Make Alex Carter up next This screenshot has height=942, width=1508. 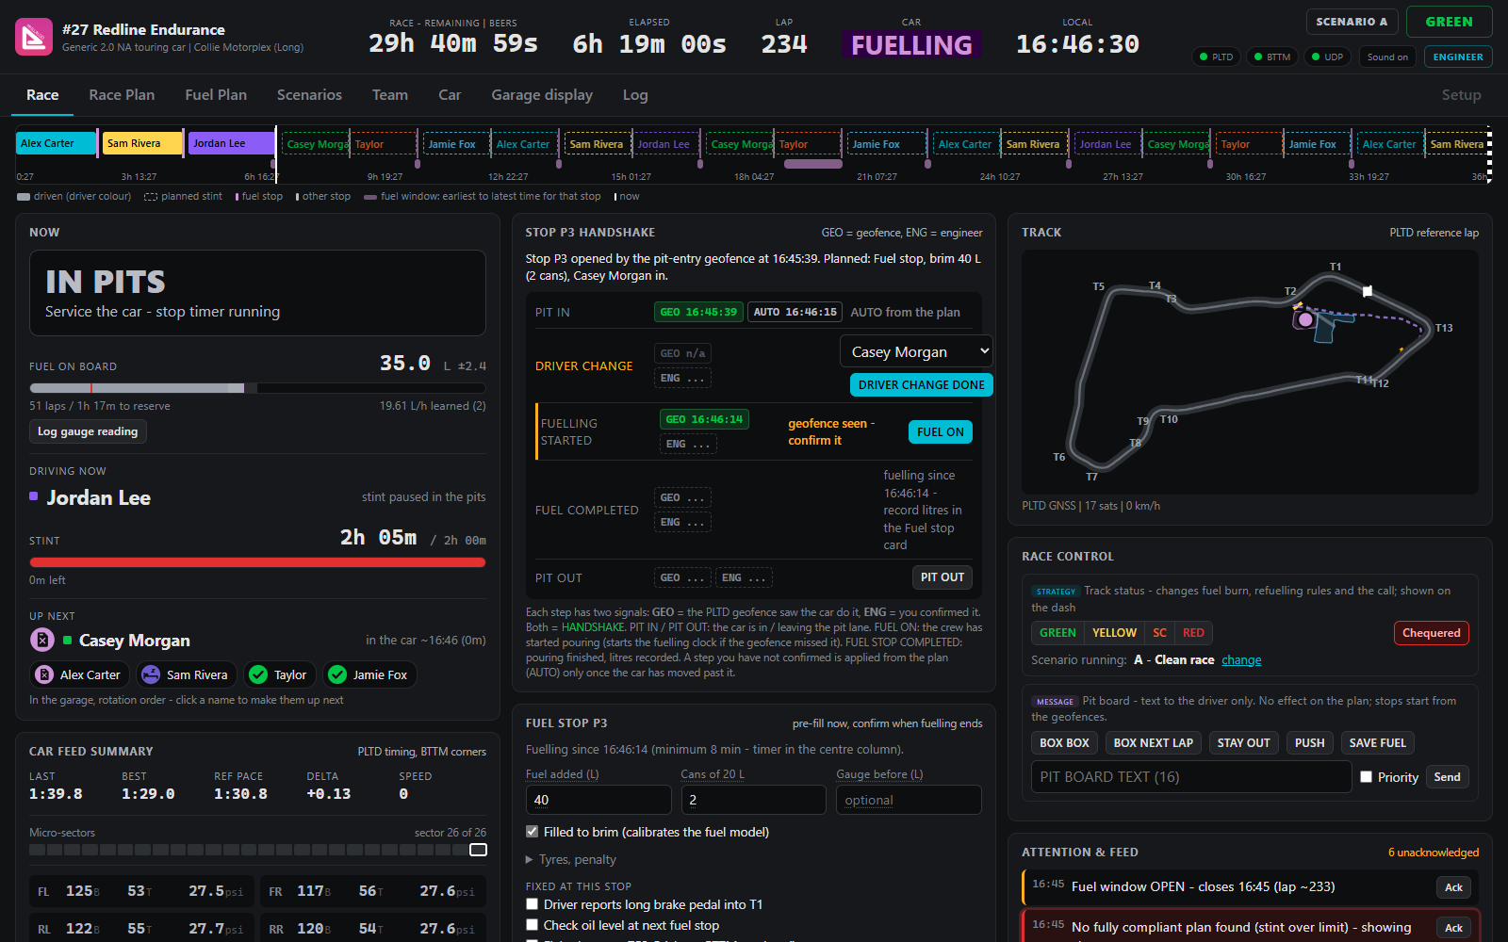[x=78, y=674]
